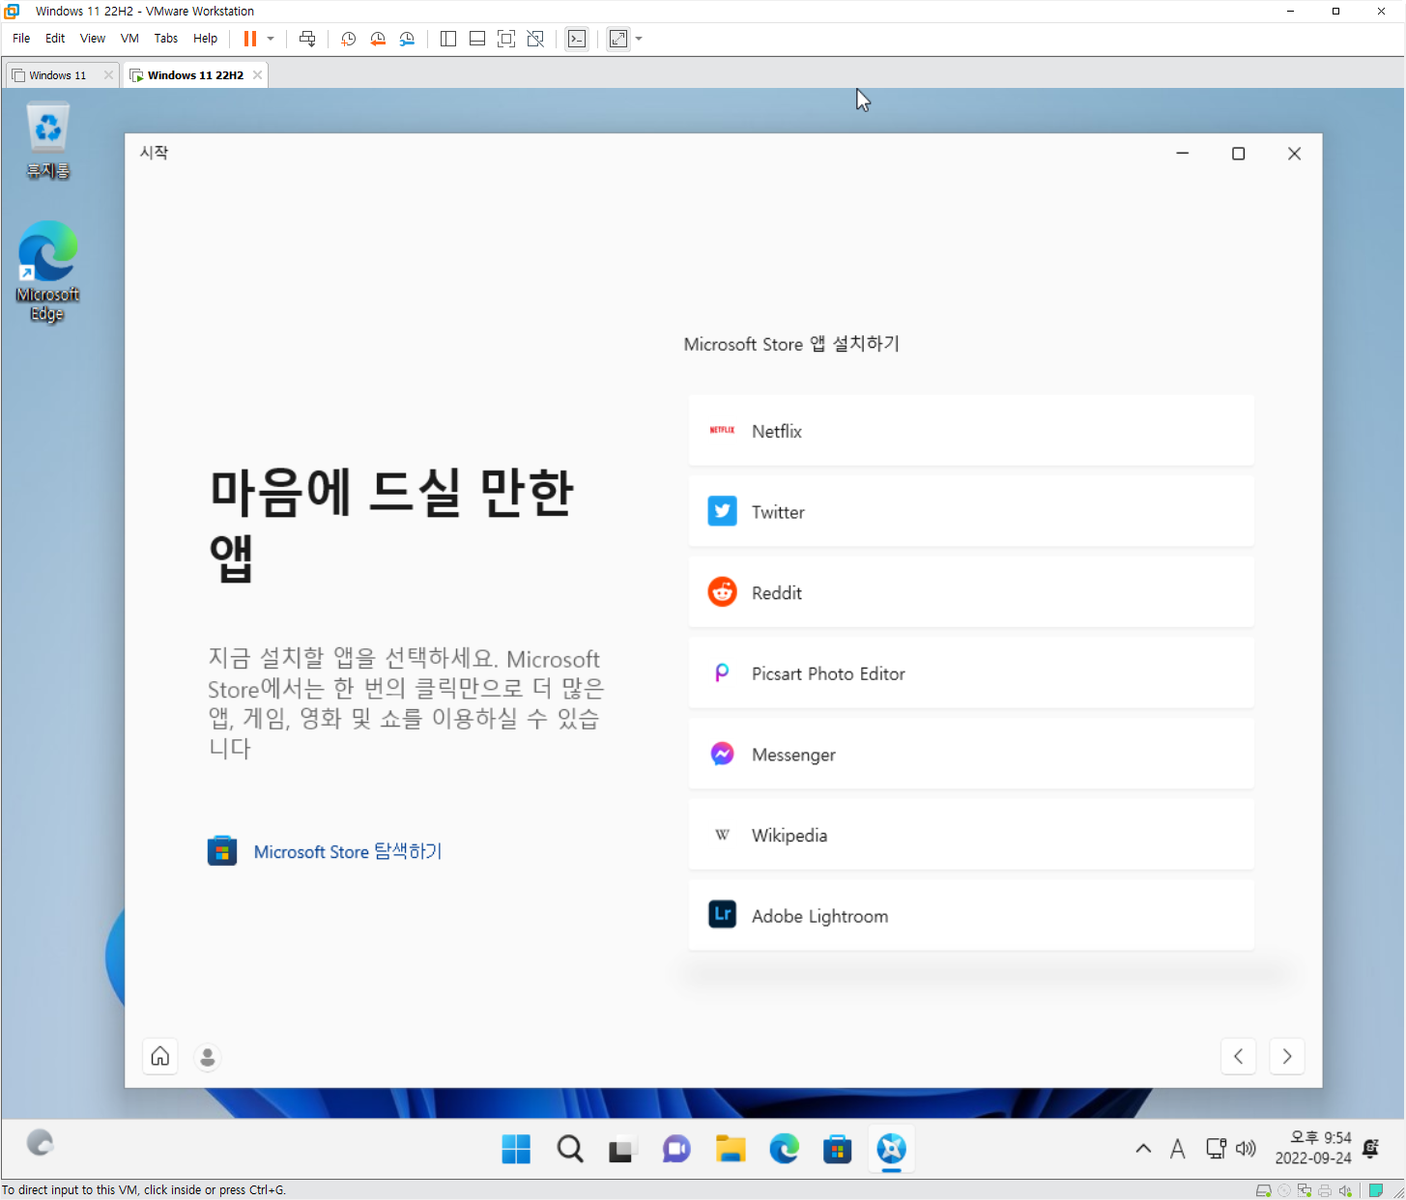Toggle the VMware library sidebar

[x=448, y=39]
